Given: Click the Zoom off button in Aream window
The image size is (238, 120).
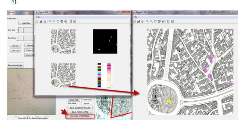Looking at the screenshot, I should pos(29,50).
